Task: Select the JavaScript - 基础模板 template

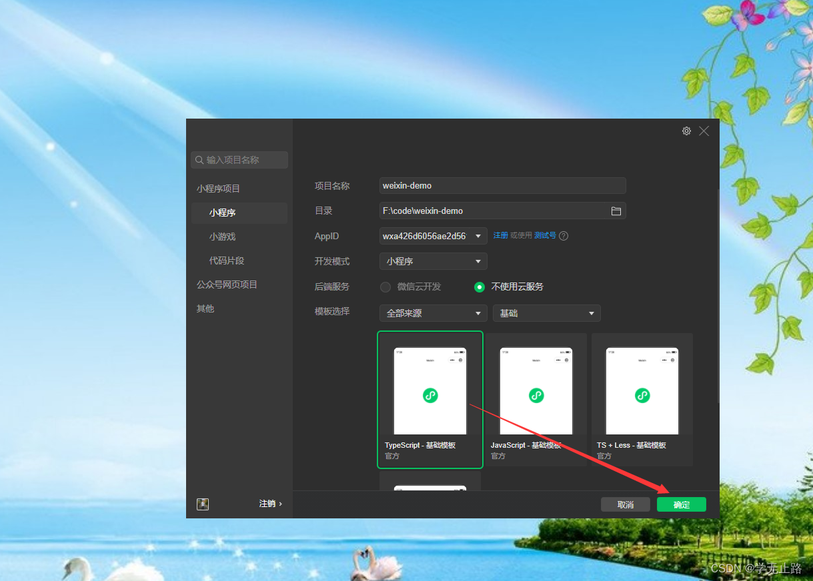Action: [536, 400]
